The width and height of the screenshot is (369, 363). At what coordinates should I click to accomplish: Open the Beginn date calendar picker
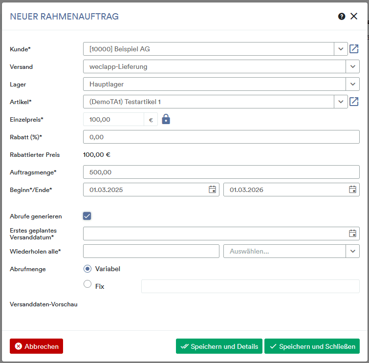pyautogui.click(x=212, y=190)
